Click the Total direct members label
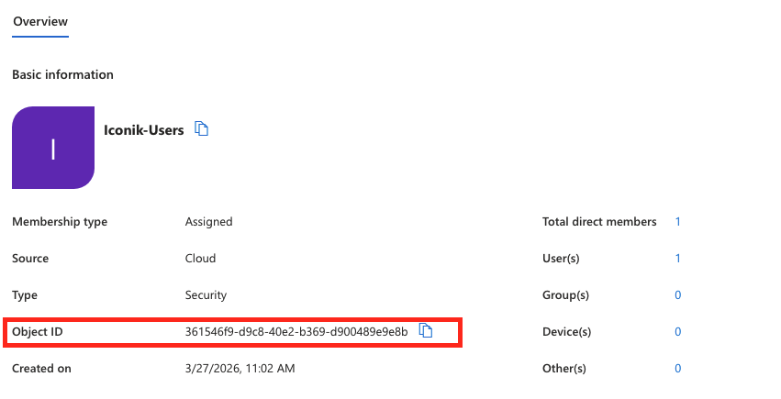Screen dimensions: 781x399 pos(599,222)
